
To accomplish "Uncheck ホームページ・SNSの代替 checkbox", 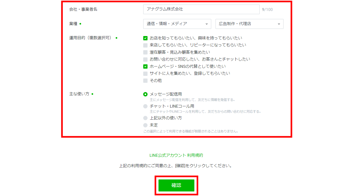I will tap(145, 66).
